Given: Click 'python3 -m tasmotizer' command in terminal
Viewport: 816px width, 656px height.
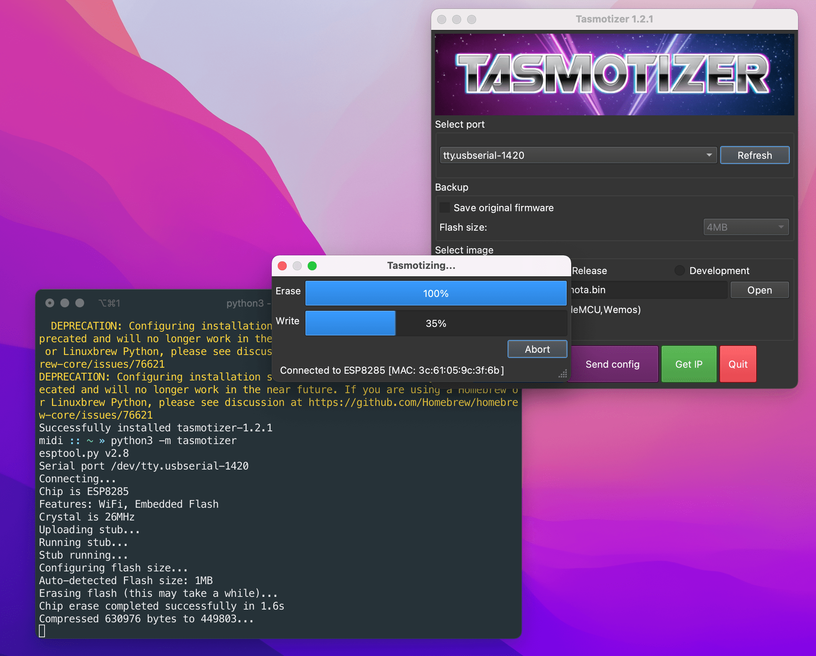Looking at the screenshot, I should point(173,441).
